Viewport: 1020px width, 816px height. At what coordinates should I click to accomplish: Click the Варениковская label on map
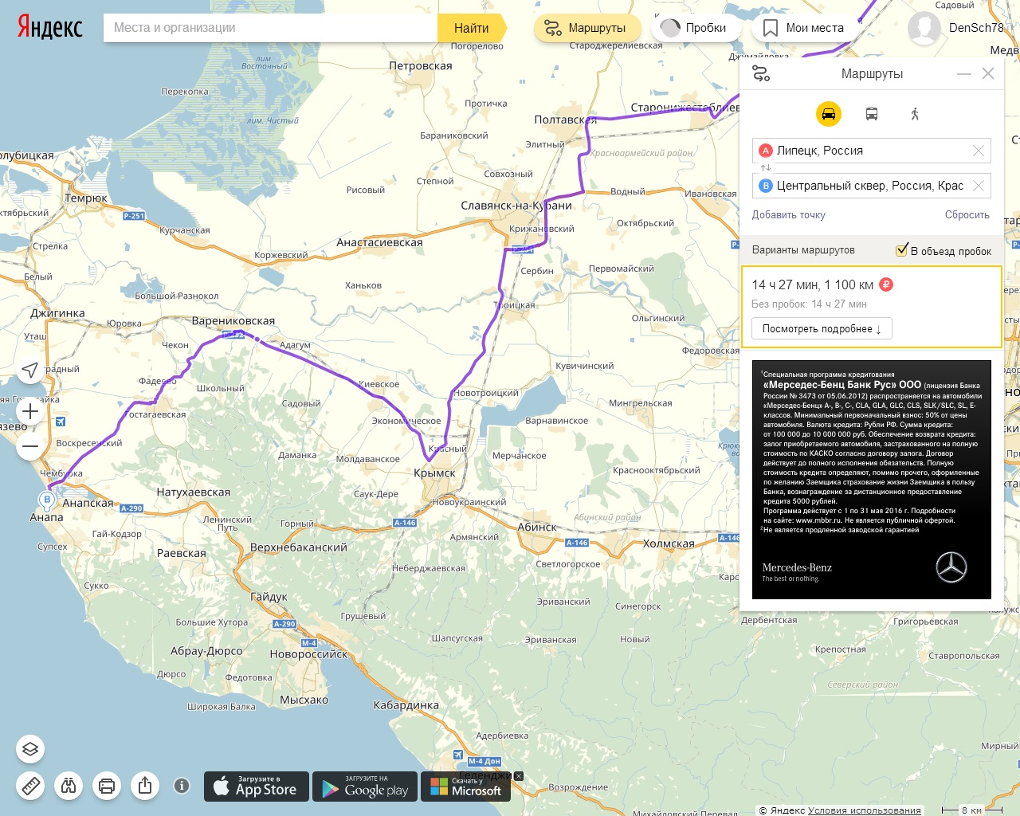tap(233, 320)
